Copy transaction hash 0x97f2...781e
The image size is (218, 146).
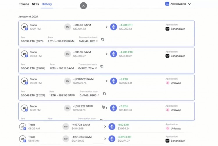click(102, 67)
